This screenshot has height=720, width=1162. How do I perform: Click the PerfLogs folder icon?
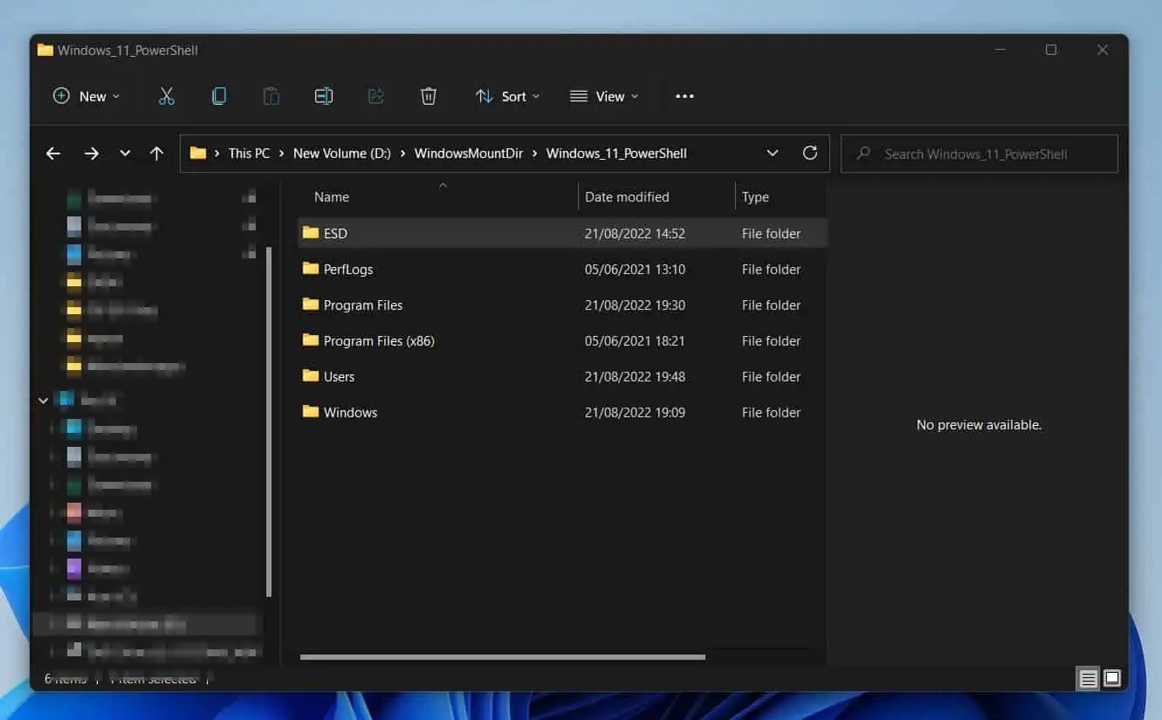coord(311,269)
